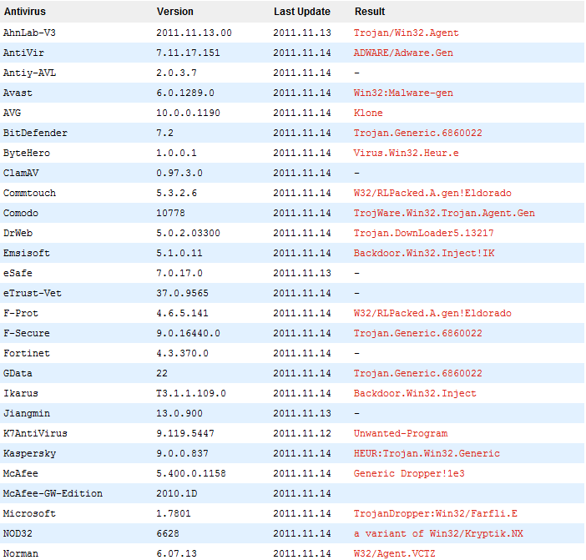Viewport: 586px width, 560px height.
Task: Select the NOD32 row name
Action: pos(18,534)
